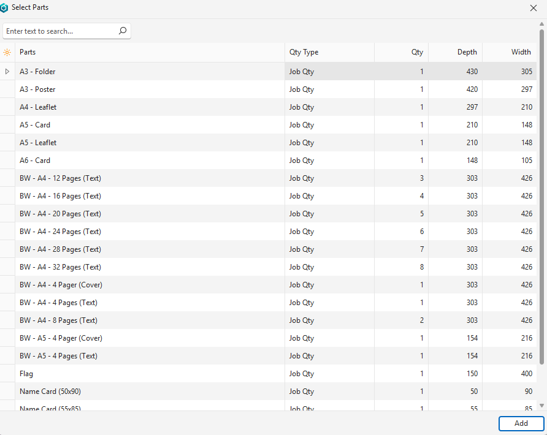This screenshot has width=547, height=435.
Task: Click the sun icon in header corner
Action: click(7, 53)
